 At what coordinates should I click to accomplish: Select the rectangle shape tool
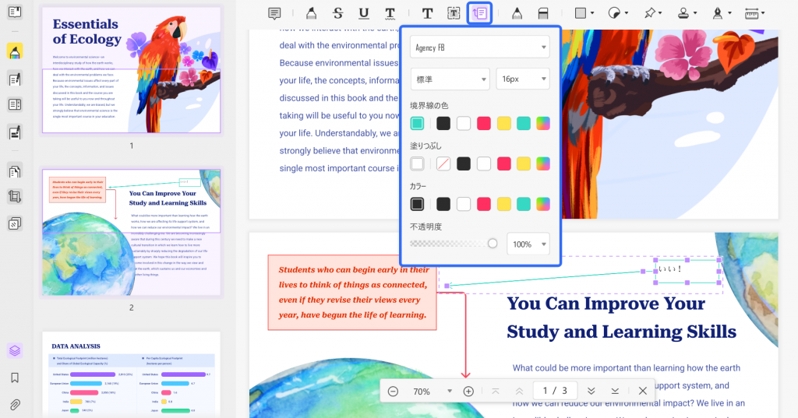click(580, 13)
